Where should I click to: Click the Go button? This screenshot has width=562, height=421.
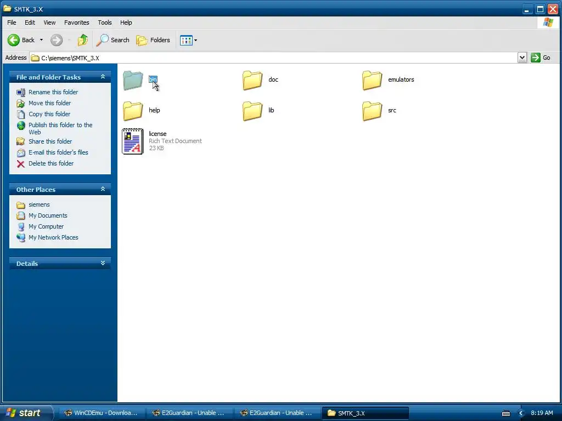[x=541, y=58]
